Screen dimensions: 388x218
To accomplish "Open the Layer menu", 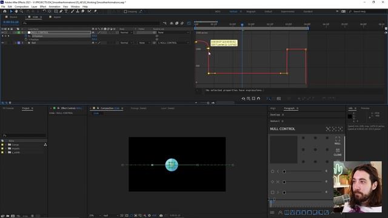I will coord(34,7).
